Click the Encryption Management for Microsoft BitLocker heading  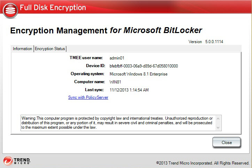(x=106, y=30)
